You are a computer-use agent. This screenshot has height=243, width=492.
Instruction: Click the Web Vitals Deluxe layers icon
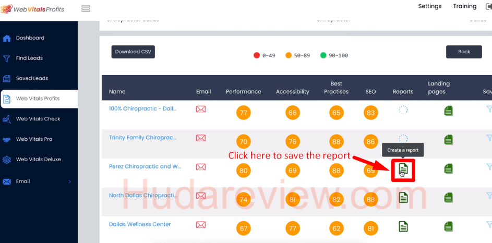[7, 160]
